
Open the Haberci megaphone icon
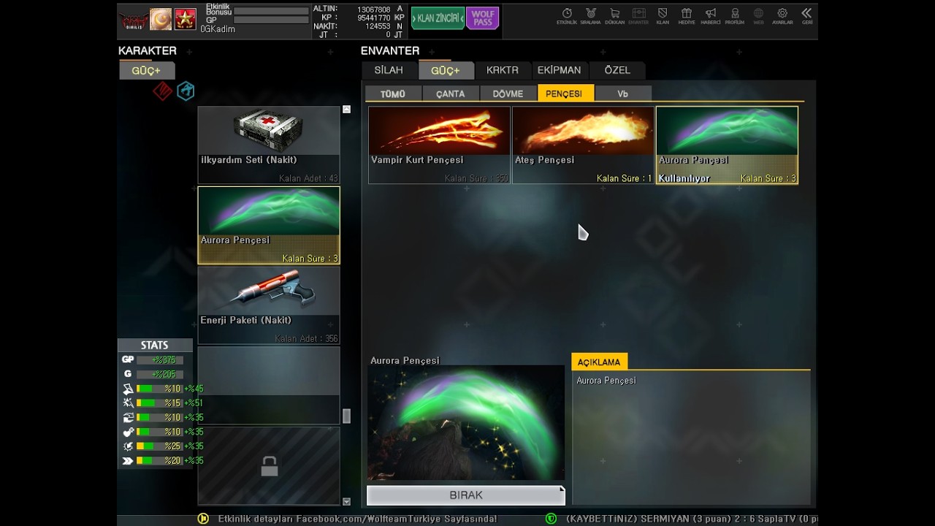point(711,16)
